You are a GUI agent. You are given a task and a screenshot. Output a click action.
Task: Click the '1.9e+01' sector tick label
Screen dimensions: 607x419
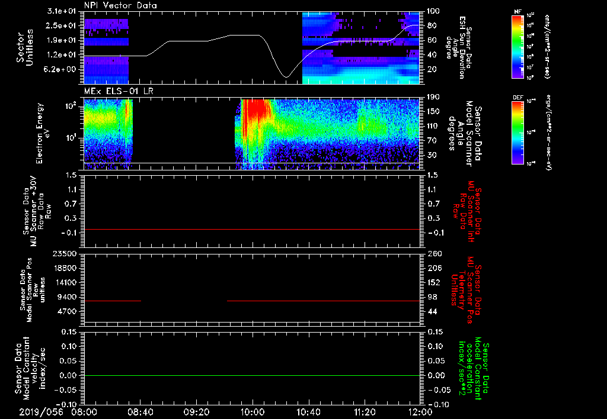(62, 40)
